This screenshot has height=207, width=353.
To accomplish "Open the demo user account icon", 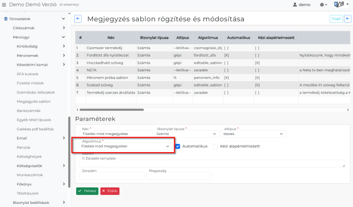I will (x=295, y=5).
